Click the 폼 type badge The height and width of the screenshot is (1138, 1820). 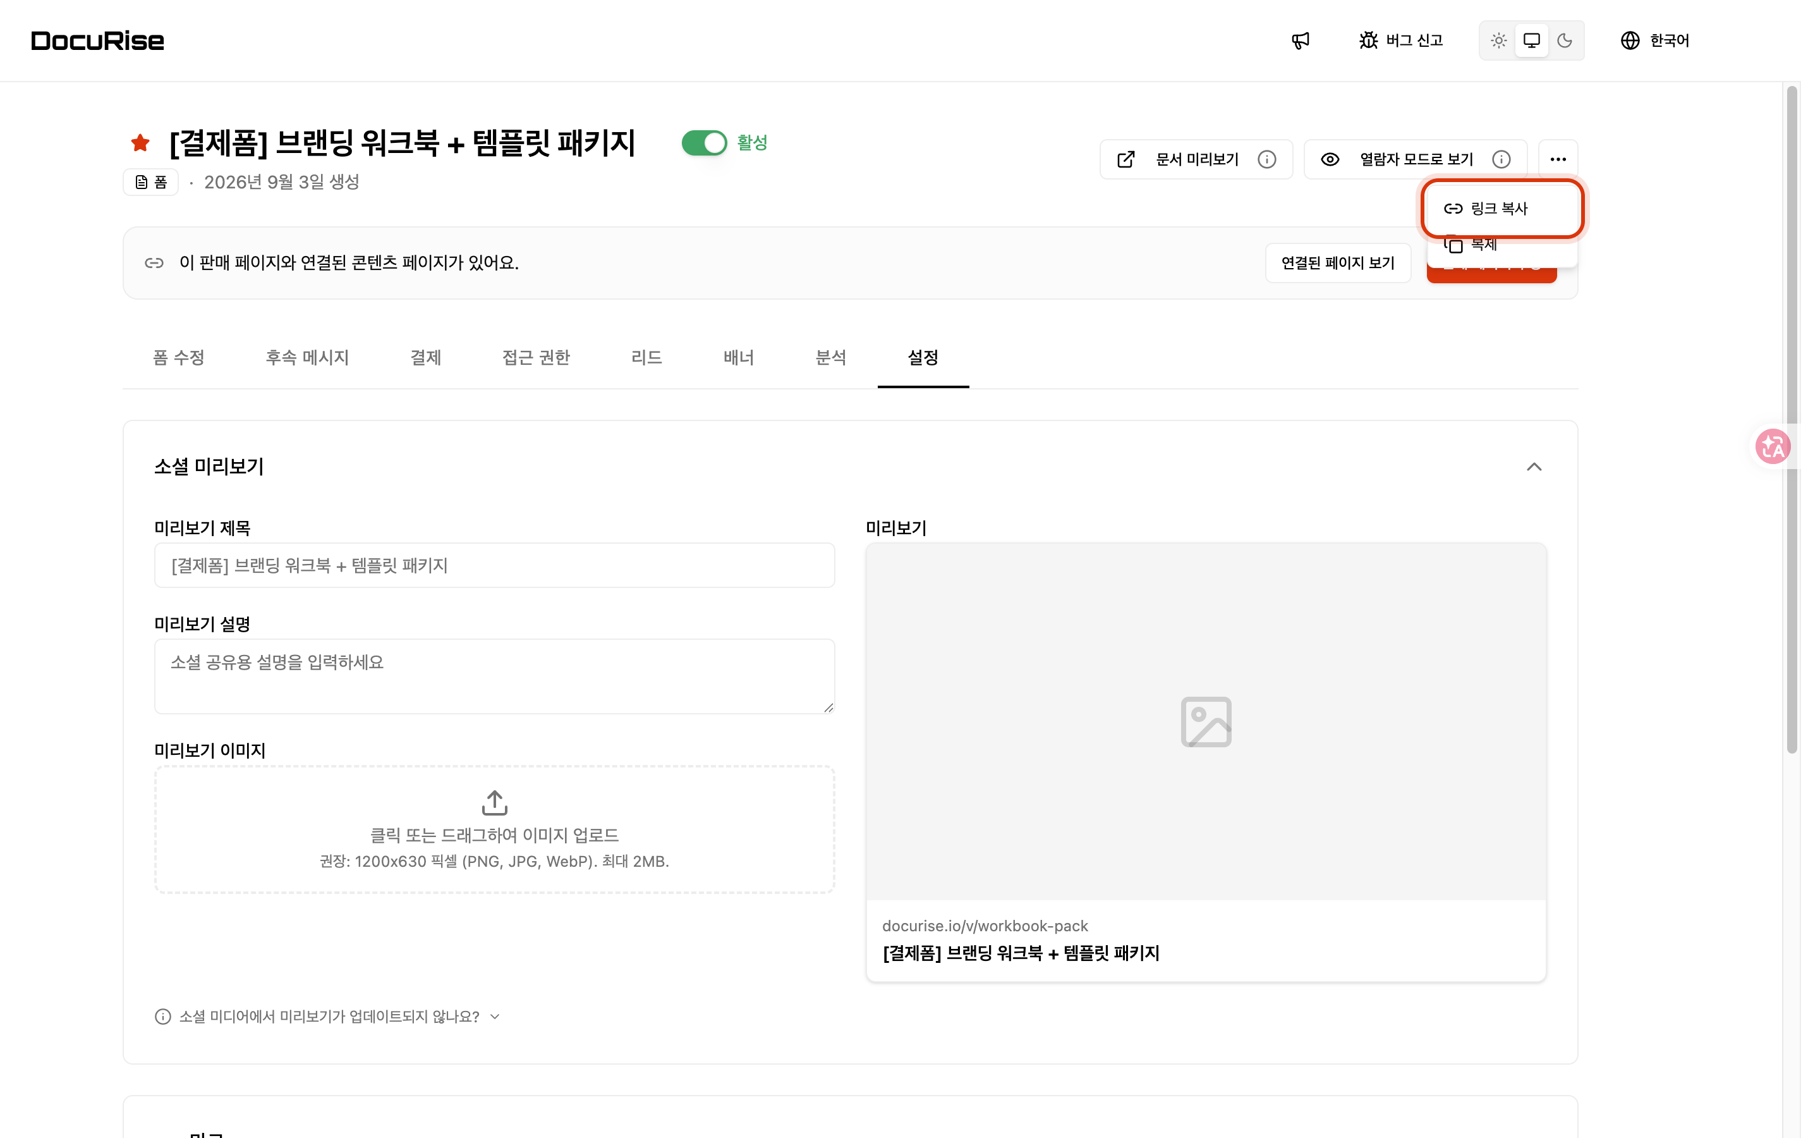pyautogui.click(x=150, y=182)
